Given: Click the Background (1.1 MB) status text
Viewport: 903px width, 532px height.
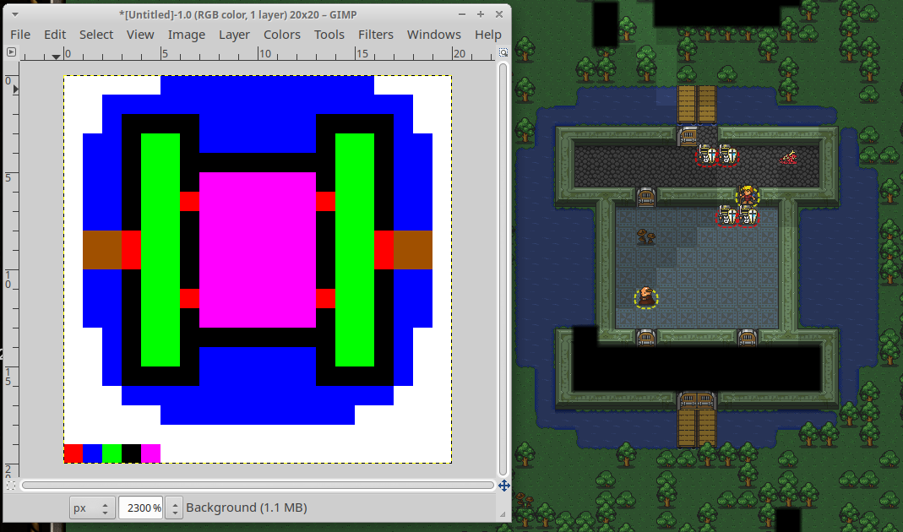Looking at the screenshot, I should tap(247, 508).
